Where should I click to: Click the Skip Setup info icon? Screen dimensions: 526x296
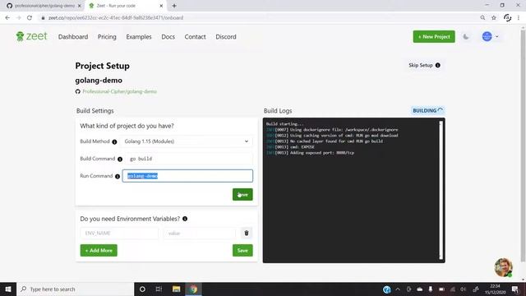(x=438, y=65)
